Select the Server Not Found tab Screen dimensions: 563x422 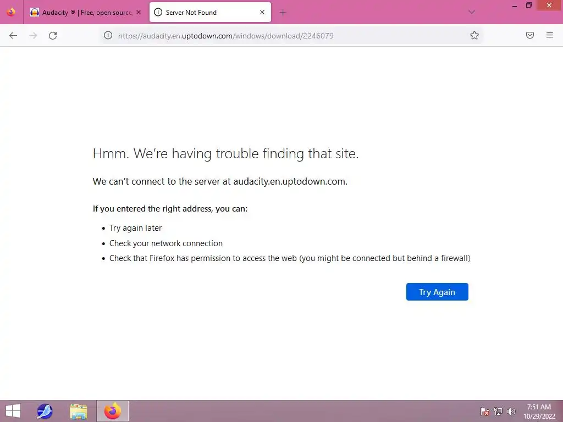(x=210, y=13)
